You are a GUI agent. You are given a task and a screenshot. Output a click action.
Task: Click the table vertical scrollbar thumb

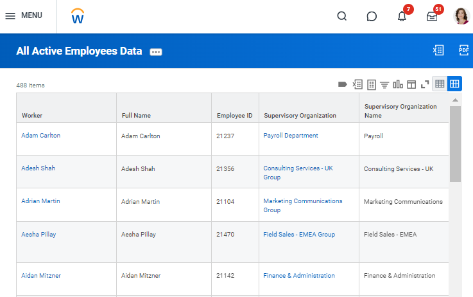tap(455, 144)
